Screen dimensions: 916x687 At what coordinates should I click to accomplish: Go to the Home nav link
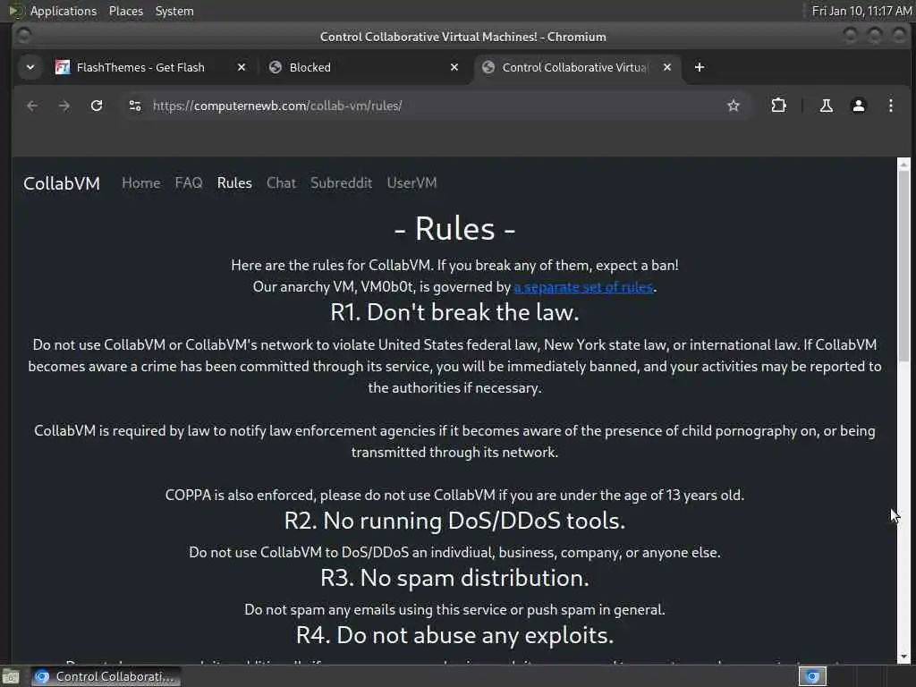click(x=140, y=182)
